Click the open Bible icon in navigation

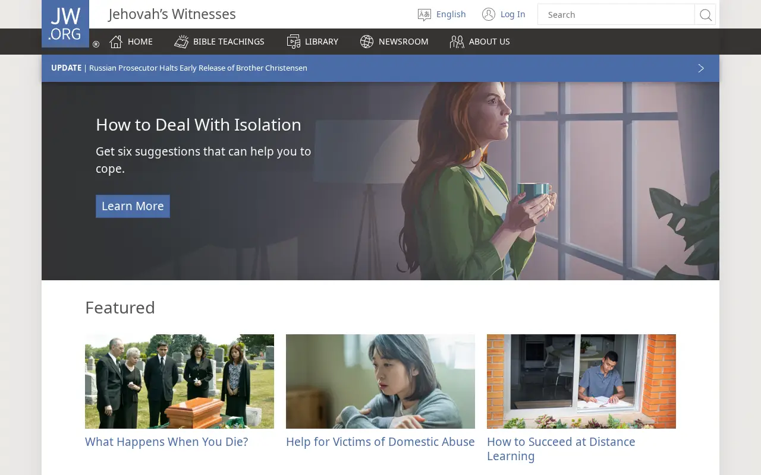click(181, 42)
